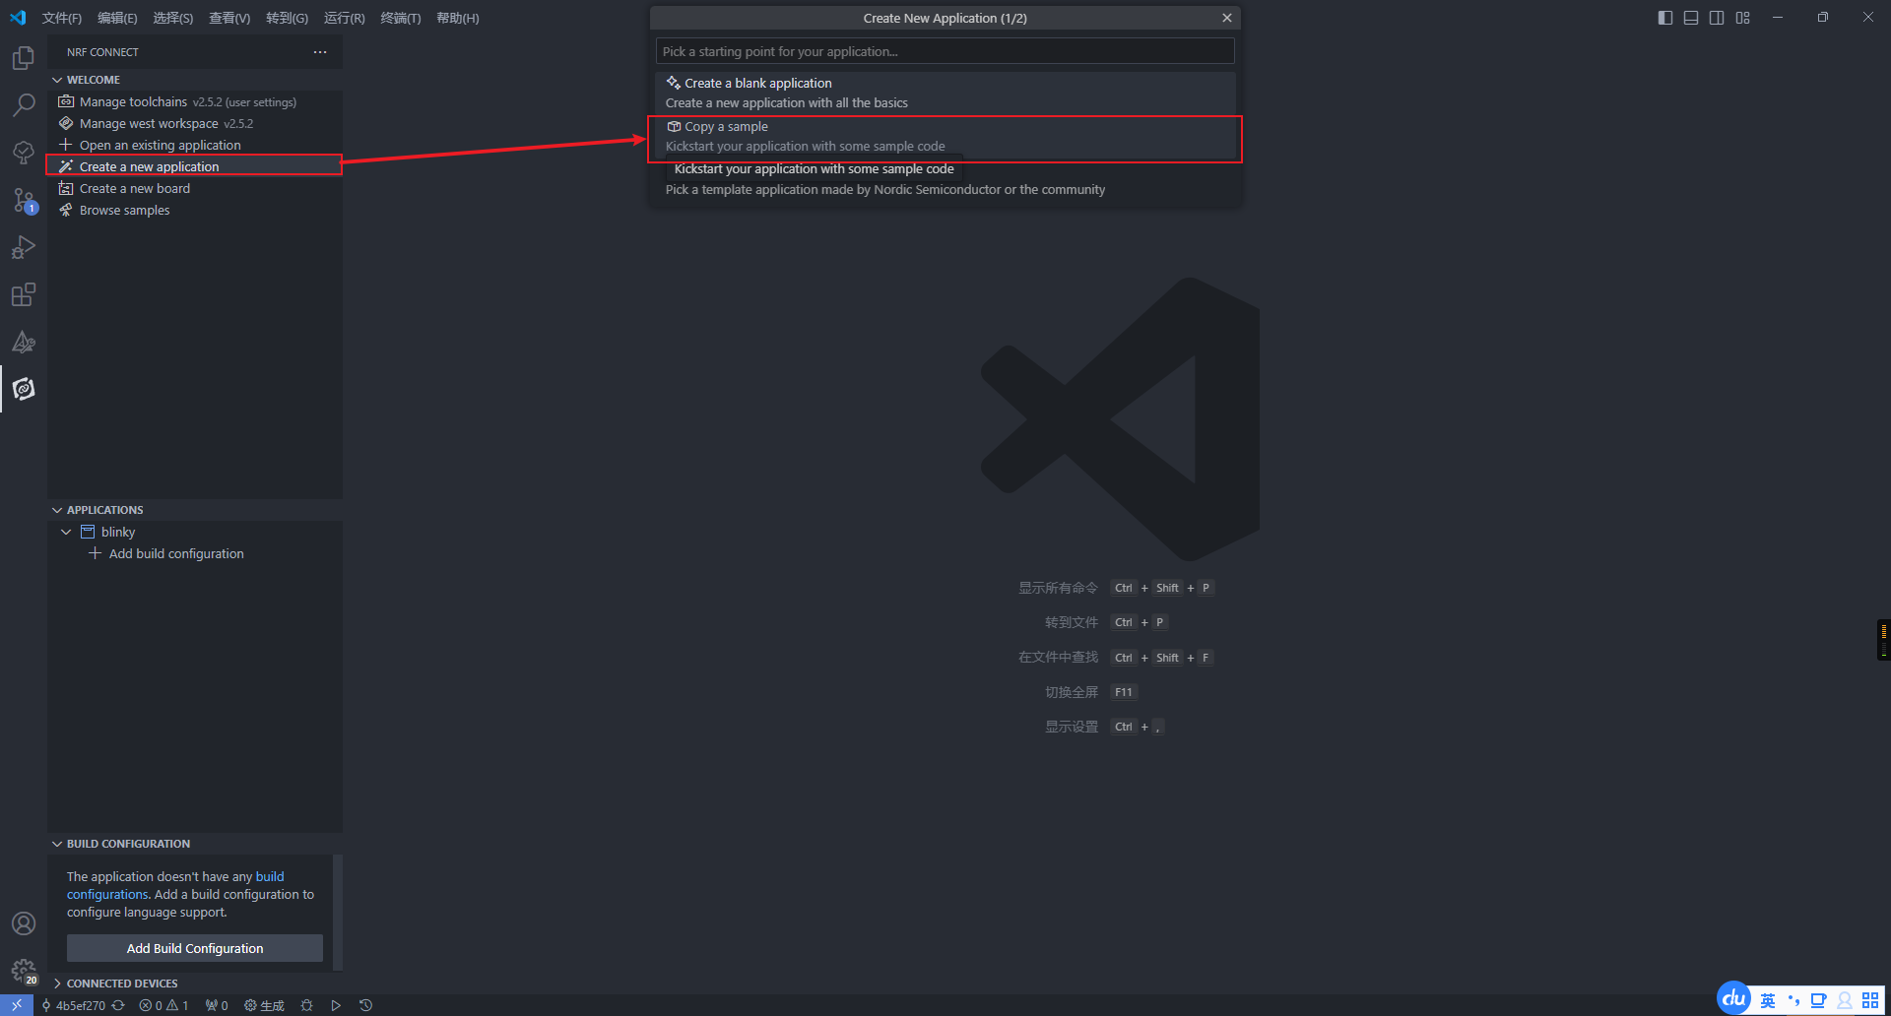
Task: Collapse the WELCOME section
Action: pyautogui.click(x=195, y=80)
